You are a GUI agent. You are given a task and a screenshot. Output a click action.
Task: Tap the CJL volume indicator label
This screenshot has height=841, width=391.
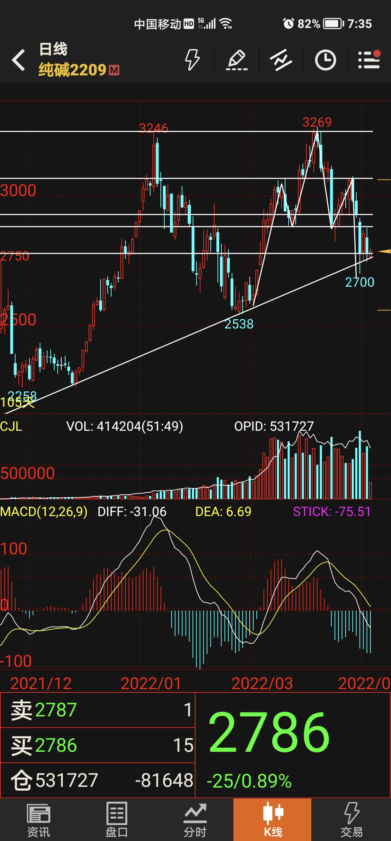(11, 426)
